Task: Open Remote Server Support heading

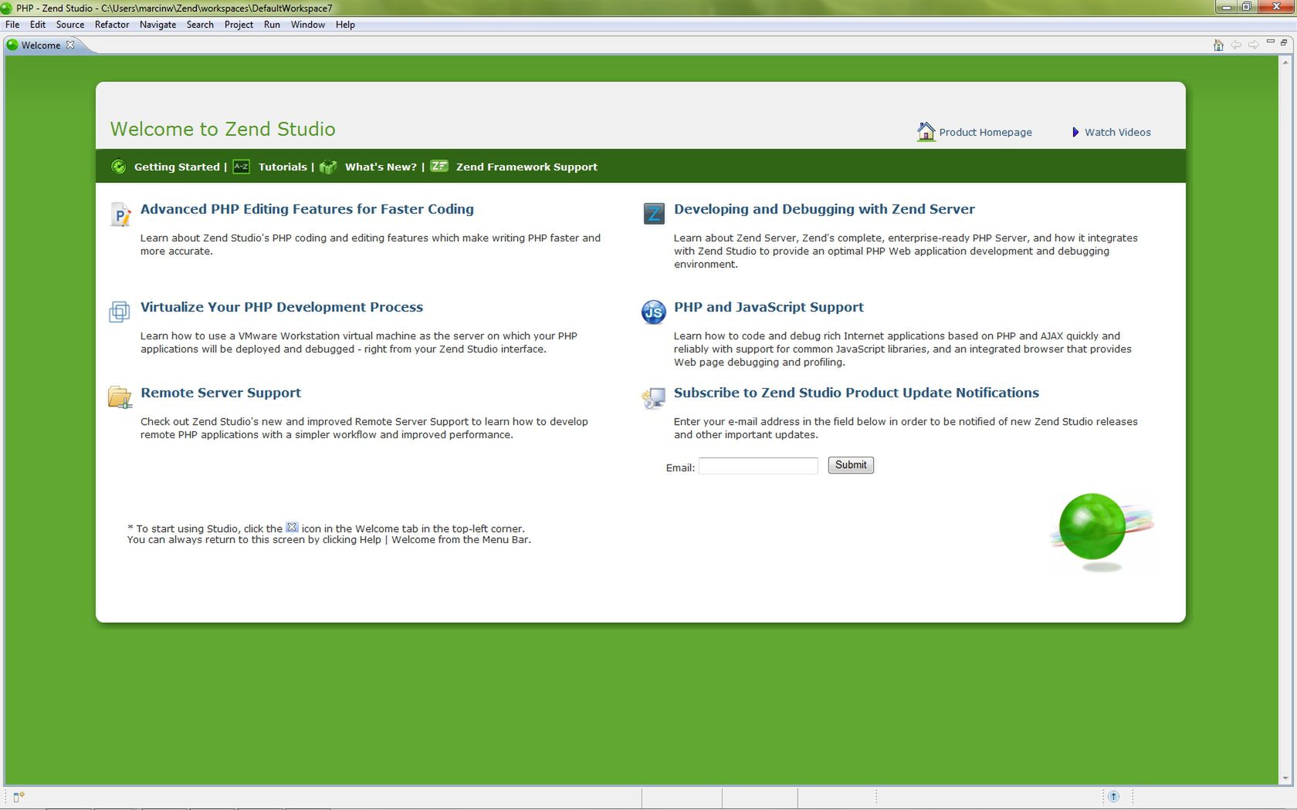Action: (221, 393)
